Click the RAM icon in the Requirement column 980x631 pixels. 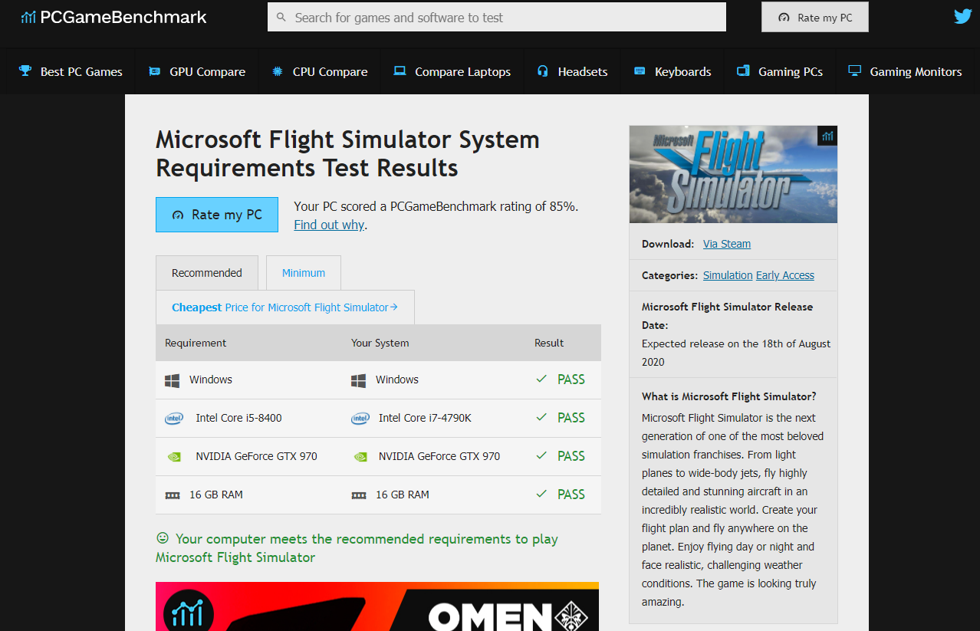point(173,495)
